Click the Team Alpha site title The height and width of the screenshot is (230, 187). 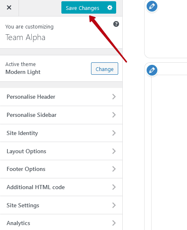click(25, 38)
